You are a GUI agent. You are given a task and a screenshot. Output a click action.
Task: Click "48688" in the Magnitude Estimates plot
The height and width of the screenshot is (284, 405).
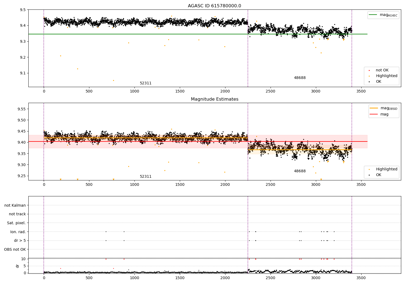[x=300, y=171]
